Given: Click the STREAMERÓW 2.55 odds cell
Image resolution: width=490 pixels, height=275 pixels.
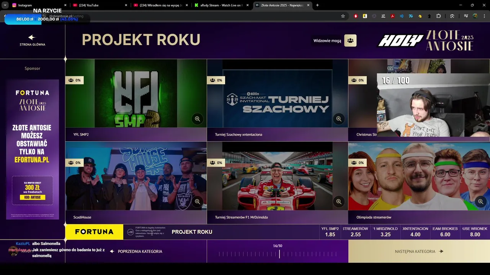Looking at the screenshot, I should tap(356, 232).
